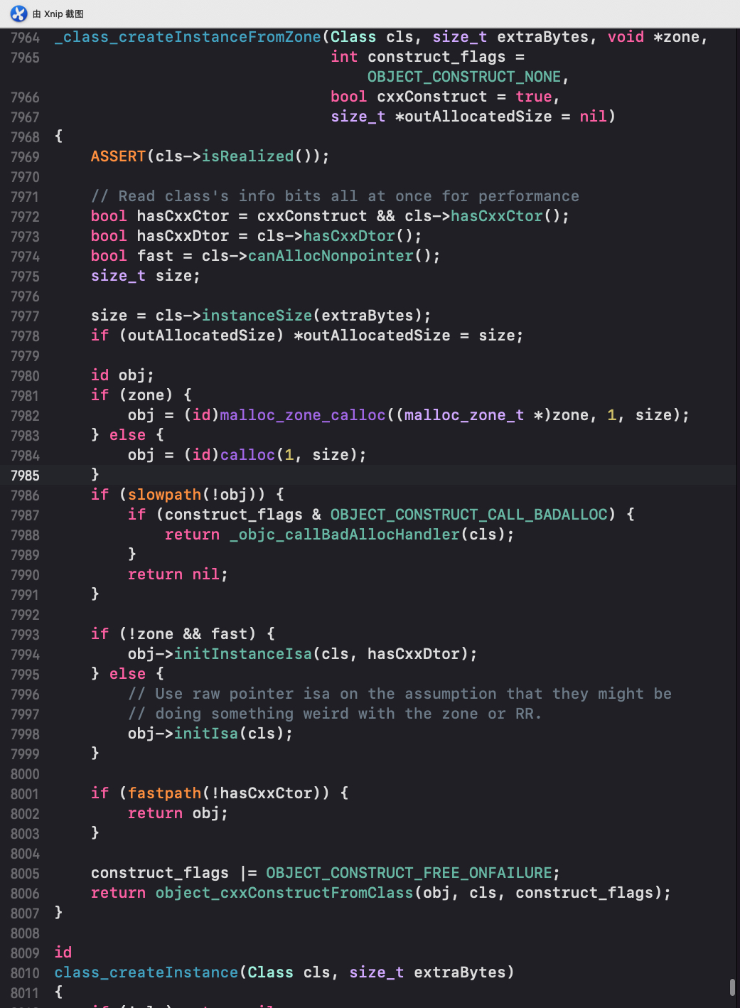The width and height of the screenshot is (740, 1008).
Task: Click object_cxxConstructFromClass call
Action: (x=284, y=893)
